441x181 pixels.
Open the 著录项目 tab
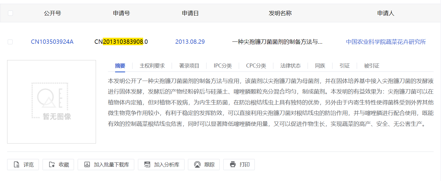pyautogui.click(x=189, y=66)
